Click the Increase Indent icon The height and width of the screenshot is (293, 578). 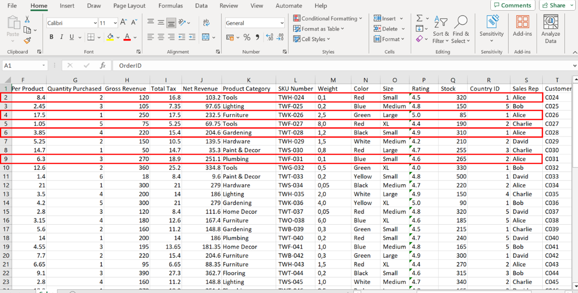point(192,37)
